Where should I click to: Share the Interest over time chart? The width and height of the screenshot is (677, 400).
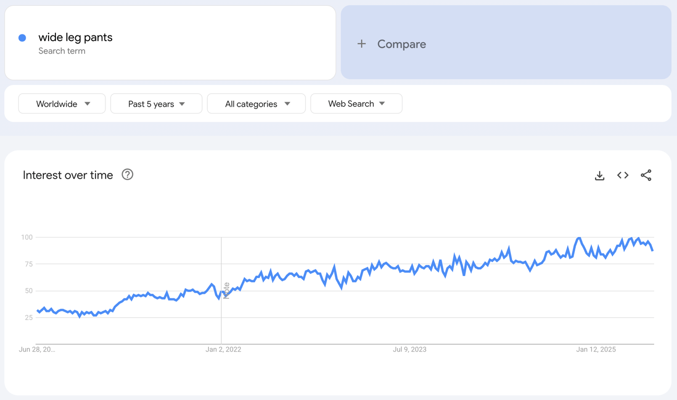coord(646,176)
